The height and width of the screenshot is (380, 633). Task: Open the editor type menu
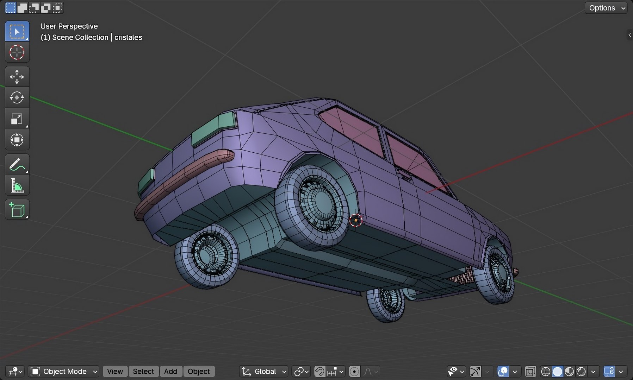click(15, 371)
